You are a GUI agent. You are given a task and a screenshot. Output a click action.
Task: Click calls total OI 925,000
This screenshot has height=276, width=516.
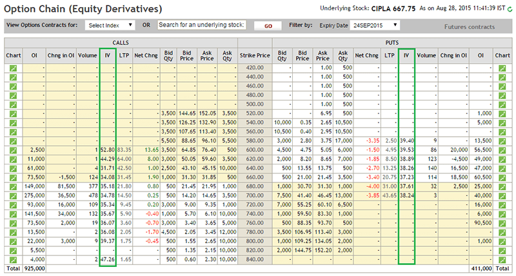coord(35,268)
